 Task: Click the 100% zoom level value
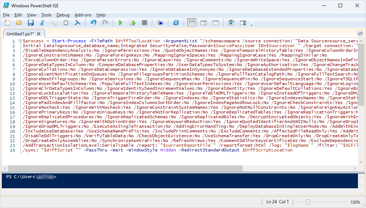pyautogui.click(x=355, y=202)
